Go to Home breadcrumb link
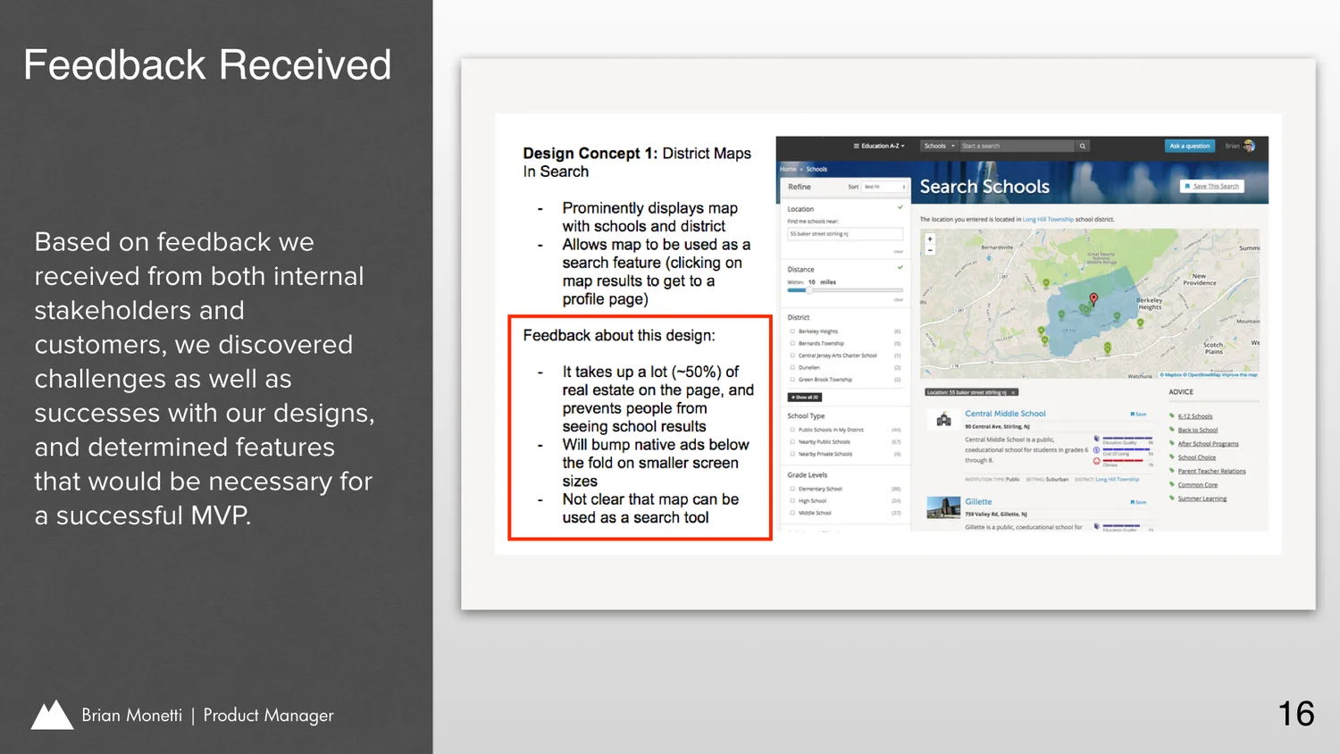 tap(788, 169)
